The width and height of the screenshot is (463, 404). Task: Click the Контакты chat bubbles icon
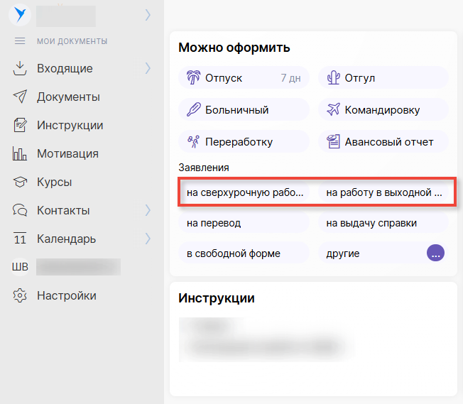click(x=20, y=211)
